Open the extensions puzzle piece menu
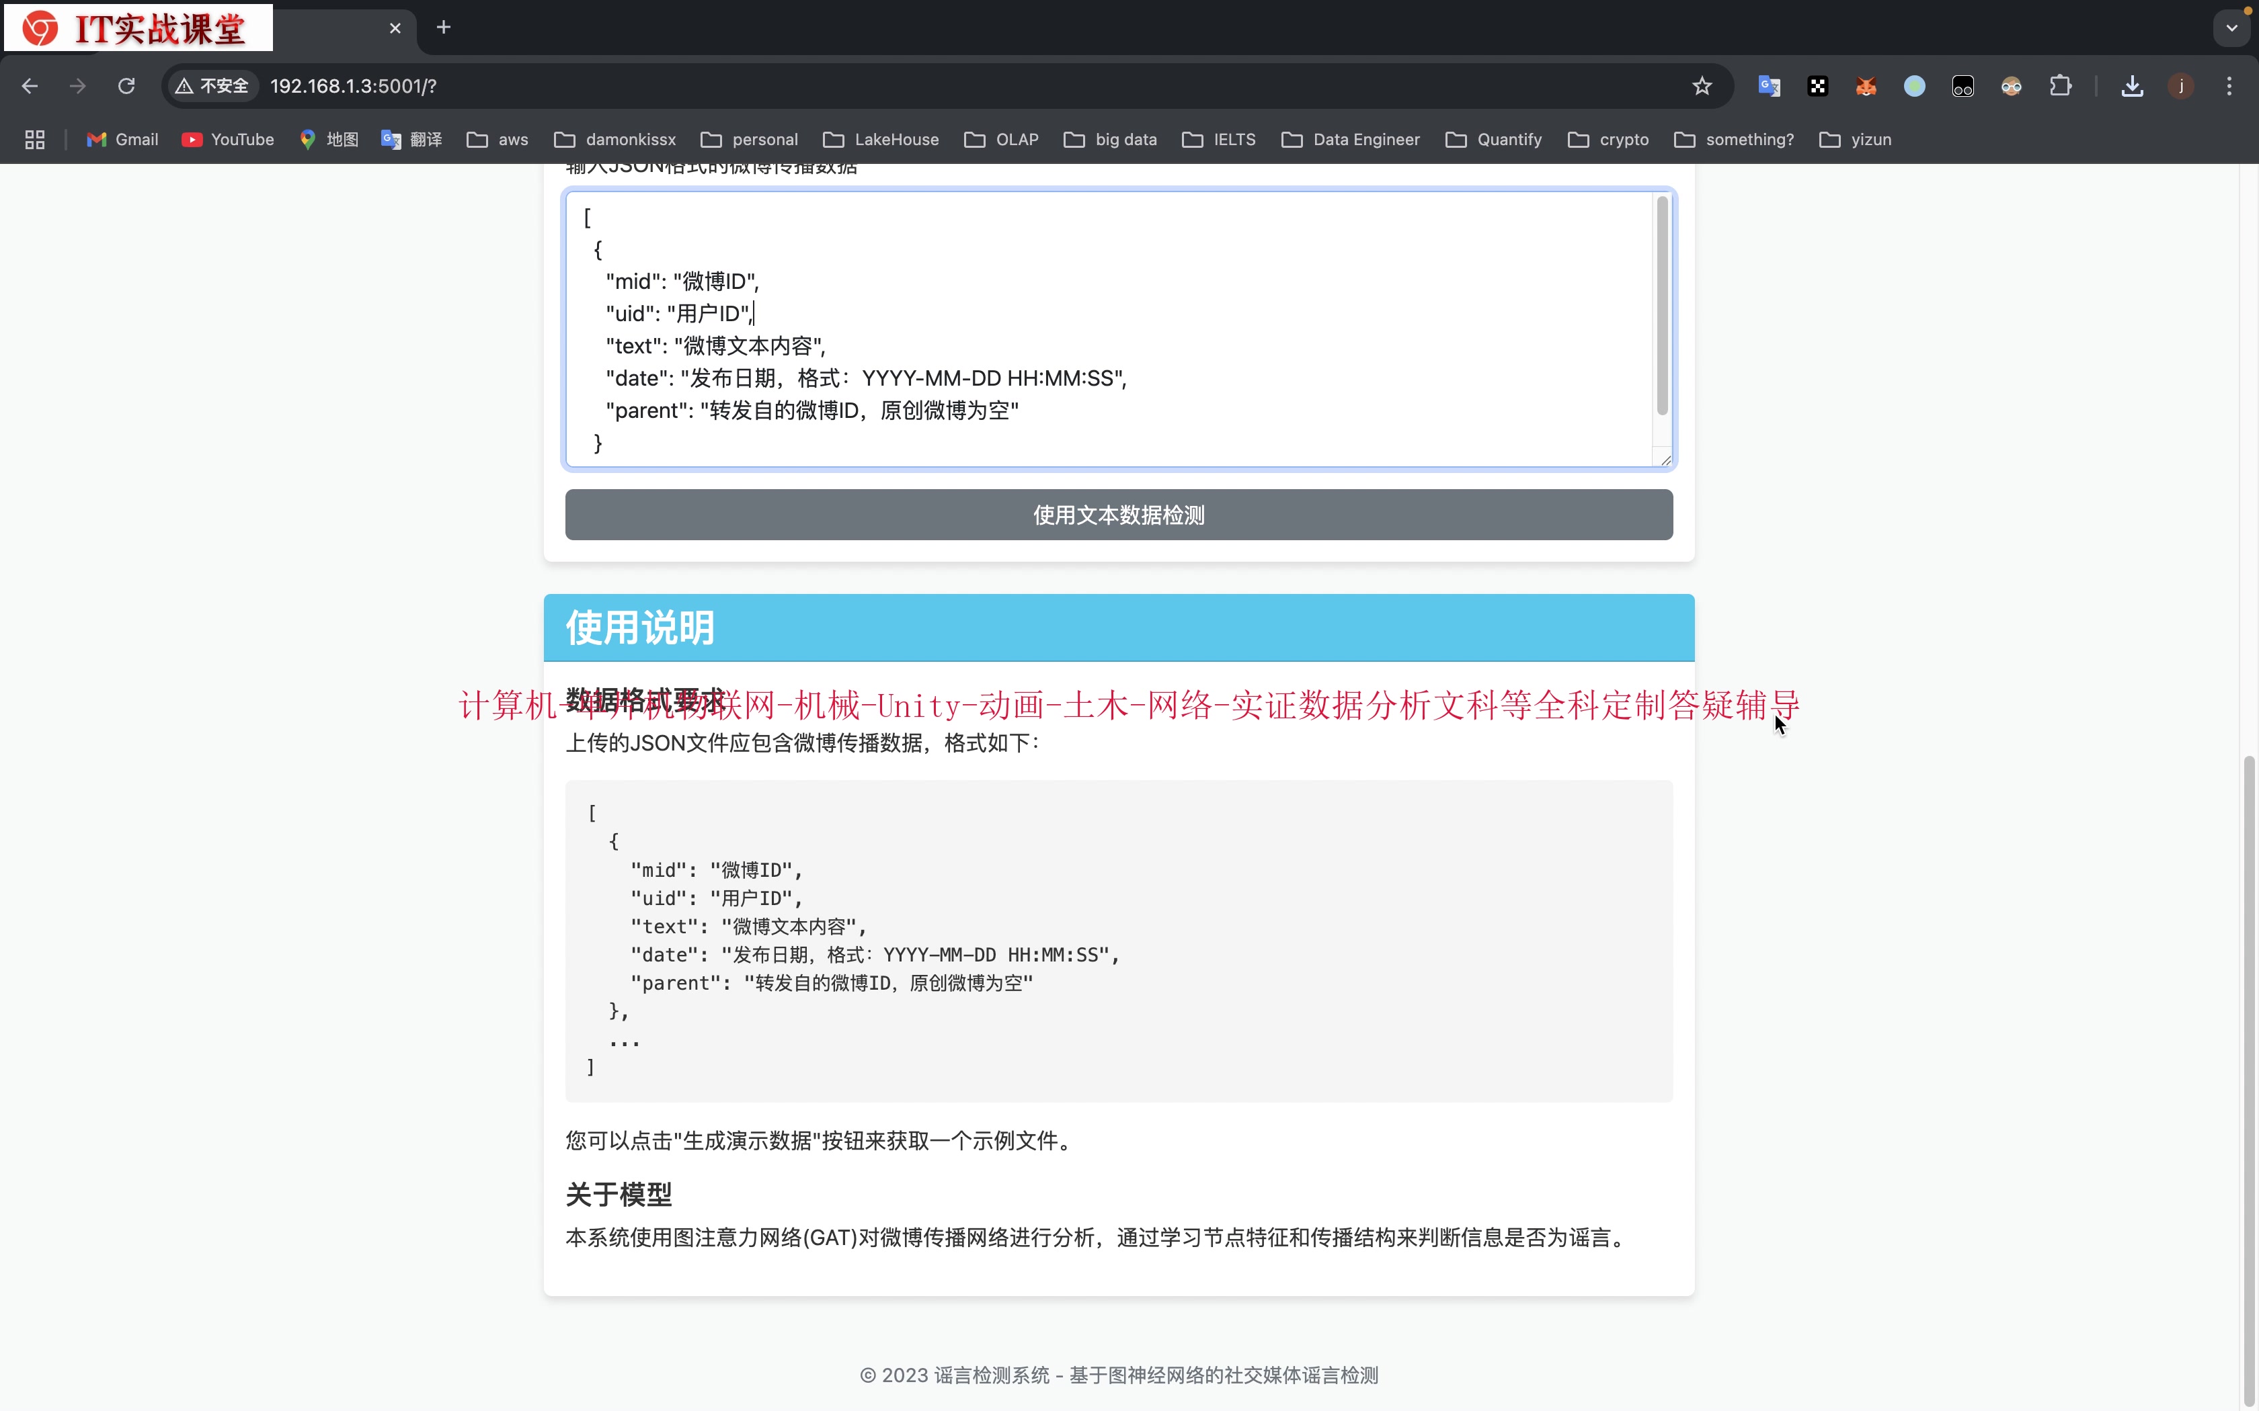Screen dimensions: 2259x1411 (x=2060, y=86)
